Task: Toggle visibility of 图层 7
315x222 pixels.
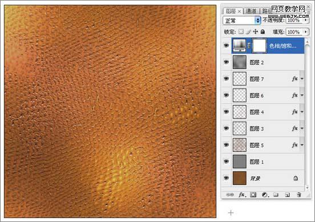Action: coord(227,78)
